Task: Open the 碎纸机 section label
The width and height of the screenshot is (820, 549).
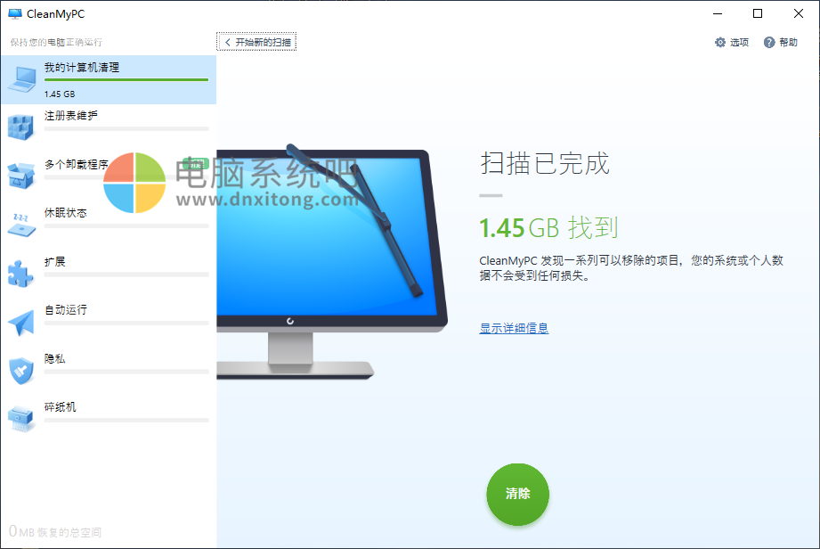Action: pos(60,407)
